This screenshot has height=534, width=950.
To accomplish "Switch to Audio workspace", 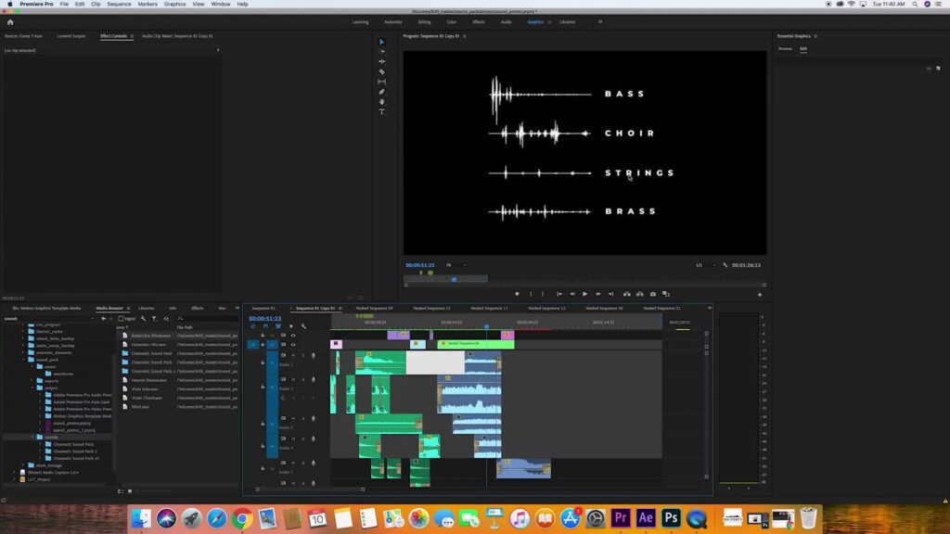I will [506, 22].
